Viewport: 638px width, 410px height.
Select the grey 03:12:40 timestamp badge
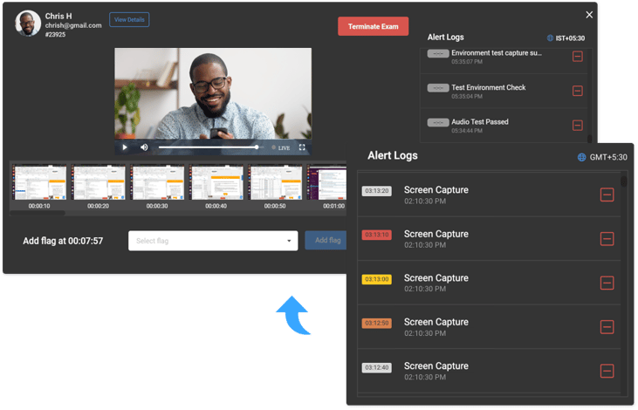[377, 368]
